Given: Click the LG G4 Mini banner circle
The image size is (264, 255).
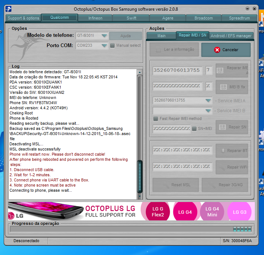Looking at the screenshot, I should coord(212,212).
